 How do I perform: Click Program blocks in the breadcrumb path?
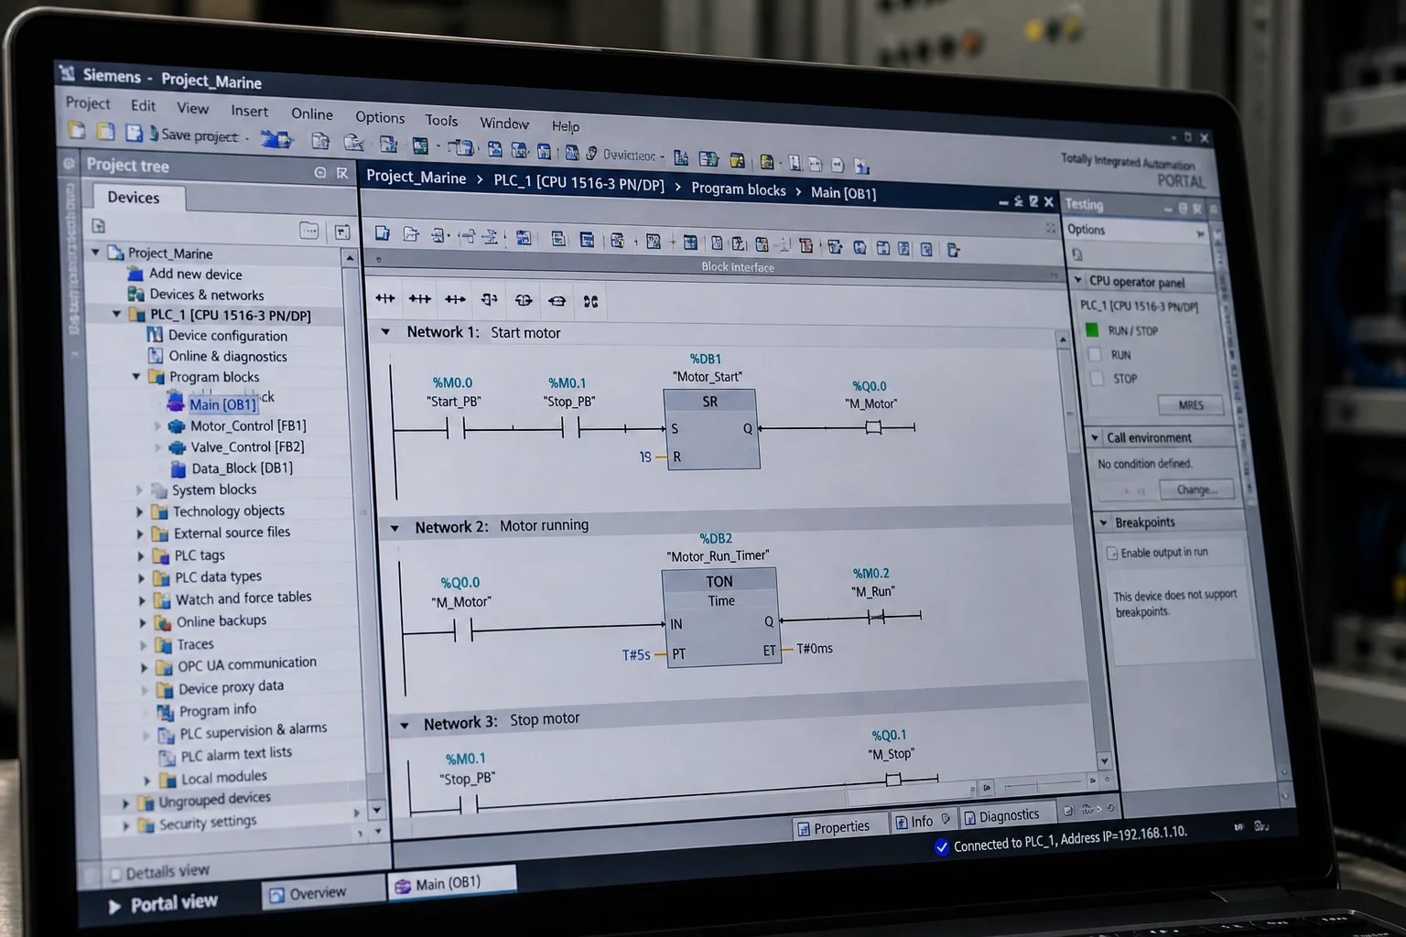tap(738, 189)
